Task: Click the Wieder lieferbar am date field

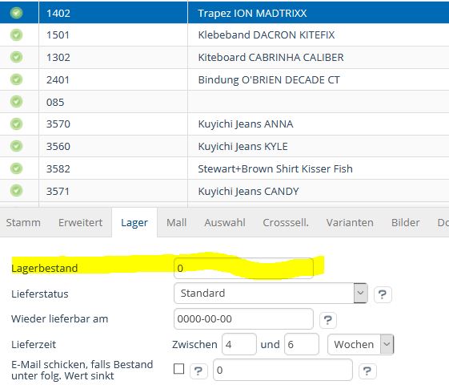Action: 243,318
